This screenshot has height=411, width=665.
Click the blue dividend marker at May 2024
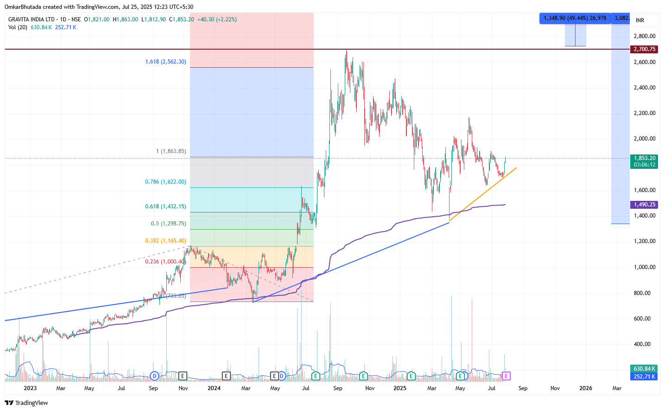click(x=282, y=376)
